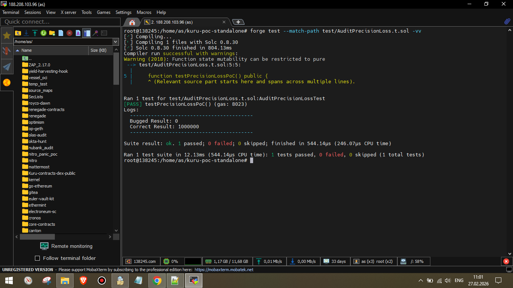This screenshot has width=513, height=288.
Task: Sort file list by Name column
Action: point(51,50)
